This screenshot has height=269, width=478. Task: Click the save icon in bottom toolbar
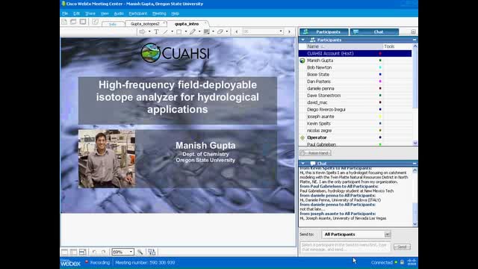pos(82,252)
